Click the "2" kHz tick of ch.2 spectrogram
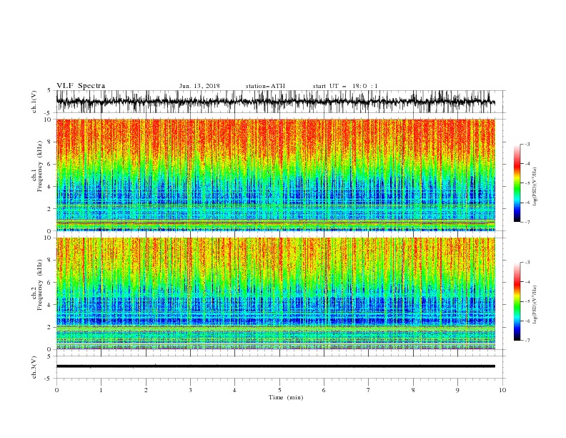The image size is (566, 438). tap(50, 327)
